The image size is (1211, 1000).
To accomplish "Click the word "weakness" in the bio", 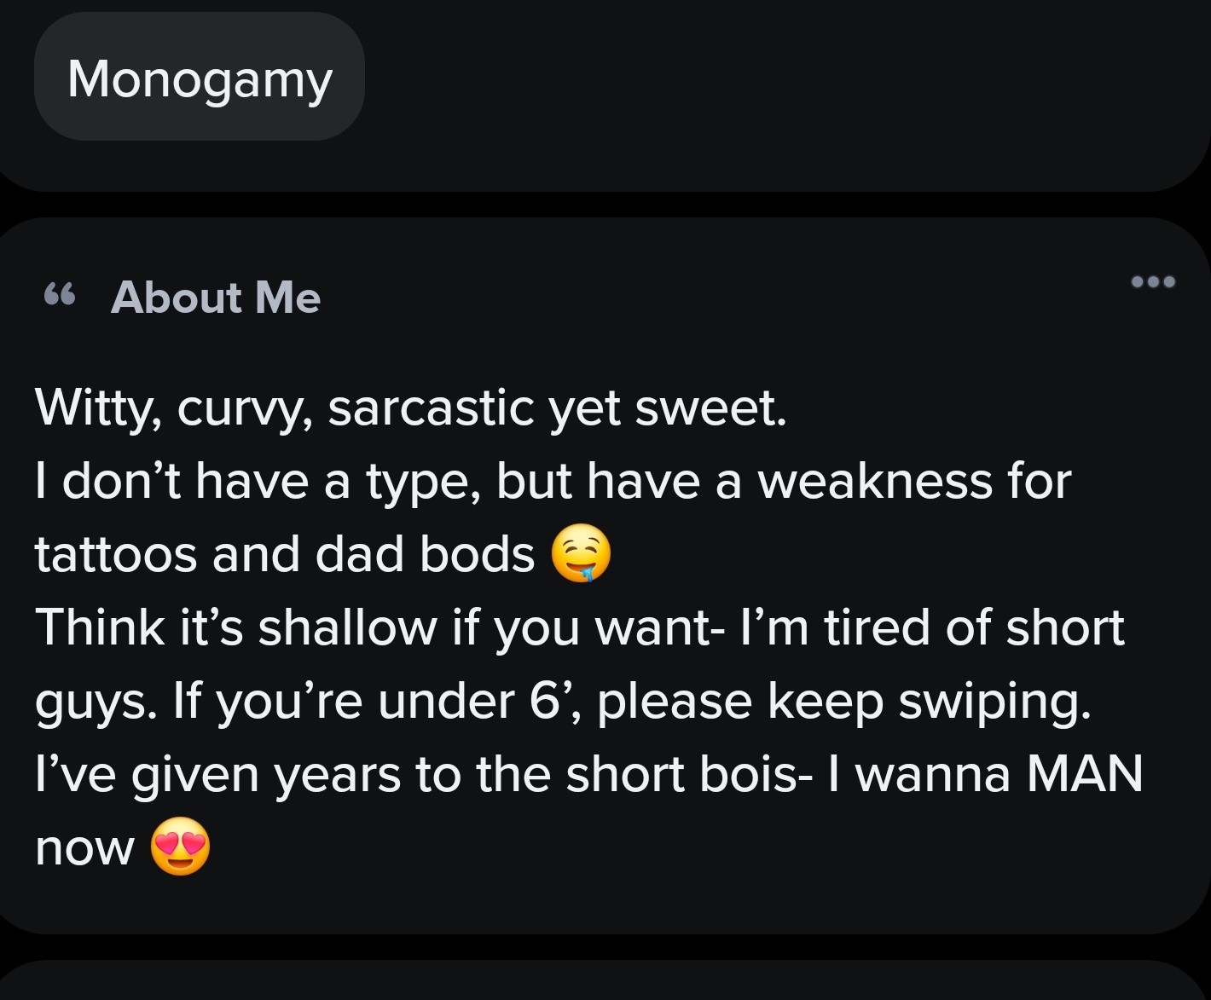I will tap(875, 481).
